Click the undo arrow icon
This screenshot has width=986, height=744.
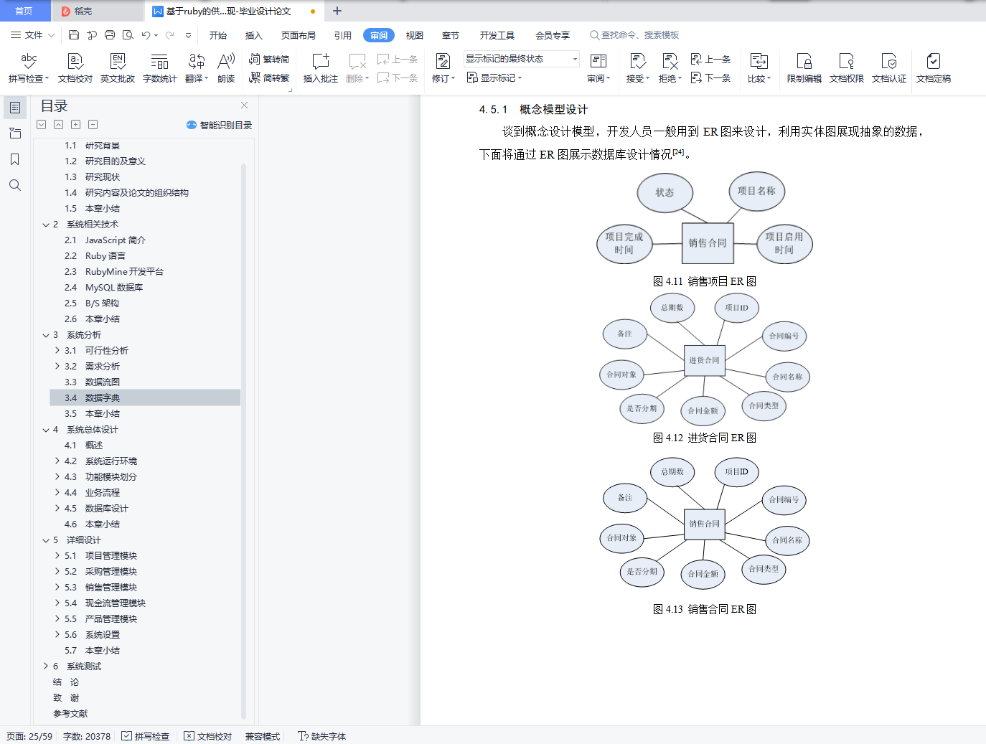(146, 34)
